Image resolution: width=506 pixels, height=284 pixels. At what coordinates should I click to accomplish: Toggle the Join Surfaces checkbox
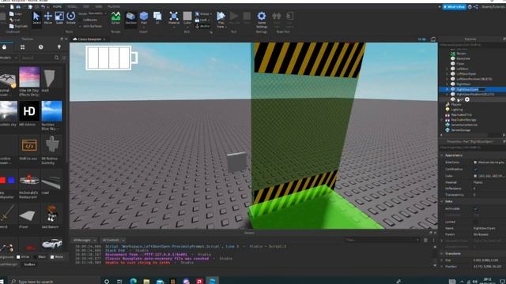81,26
